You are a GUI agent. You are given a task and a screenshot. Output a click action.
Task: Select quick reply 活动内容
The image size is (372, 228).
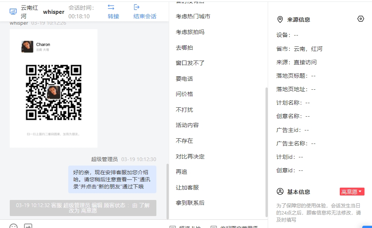pos(187,125)
